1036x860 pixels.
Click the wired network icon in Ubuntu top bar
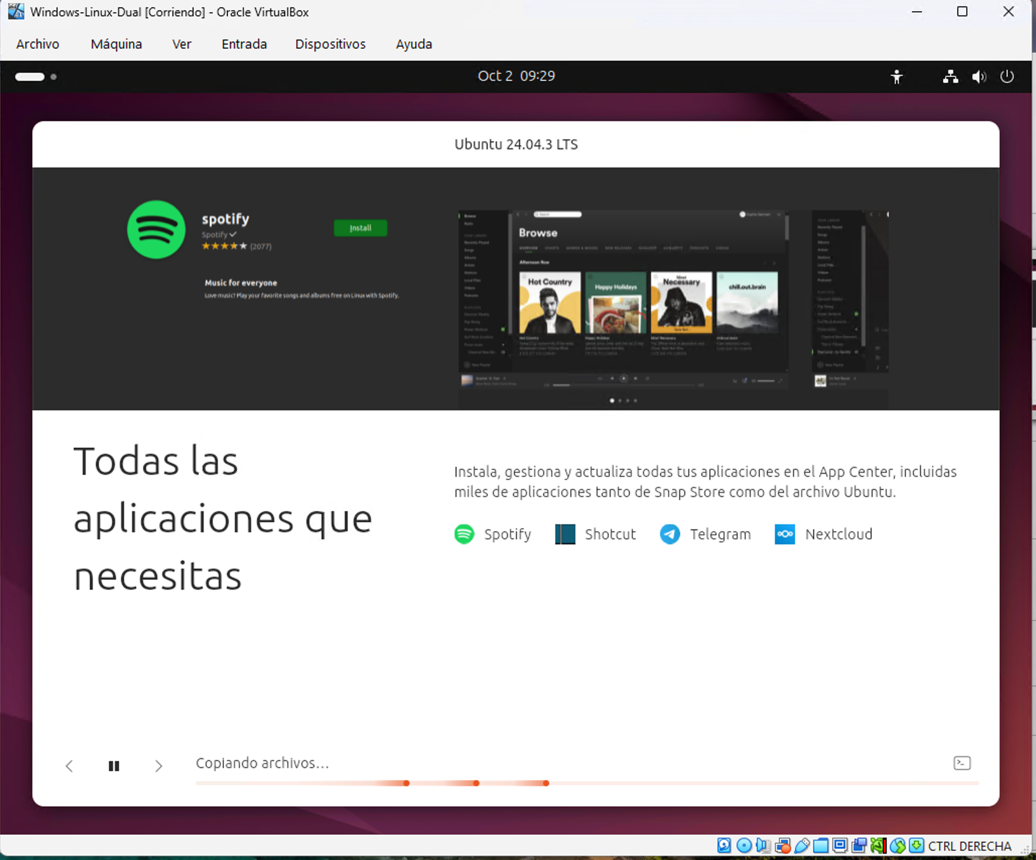tap(950, 77)
